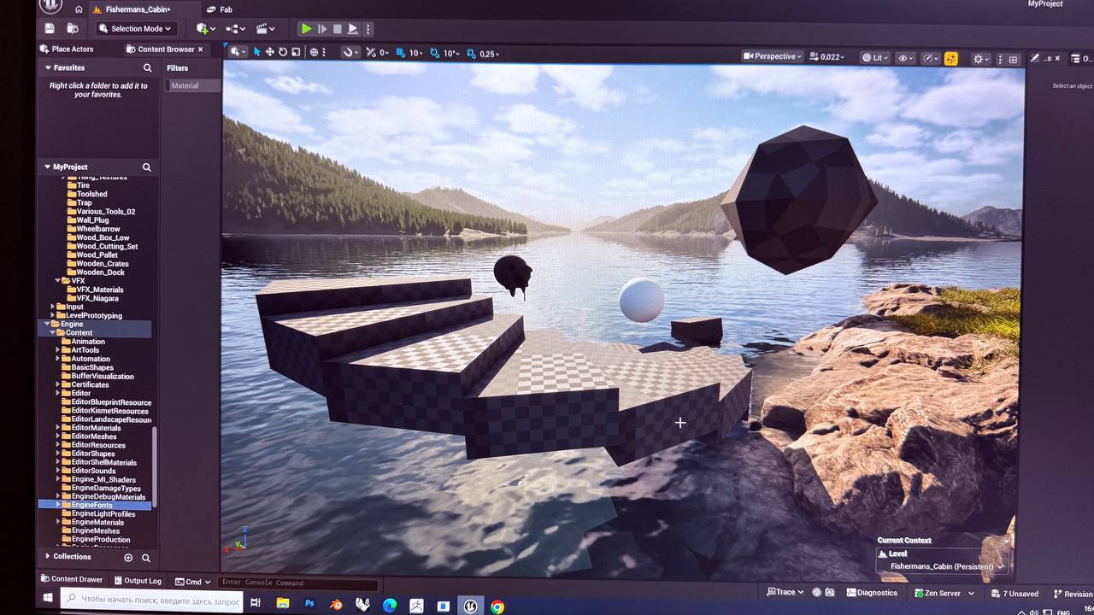The image size is (1094, 615).
Task: Open the Perspective view mode dropdown
Action: click(773, 56)
